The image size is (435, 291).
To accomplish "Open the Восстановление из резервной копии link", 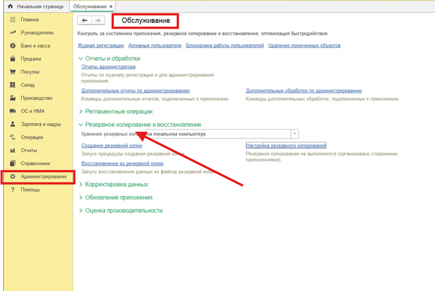I will click(x=122, y=164).
